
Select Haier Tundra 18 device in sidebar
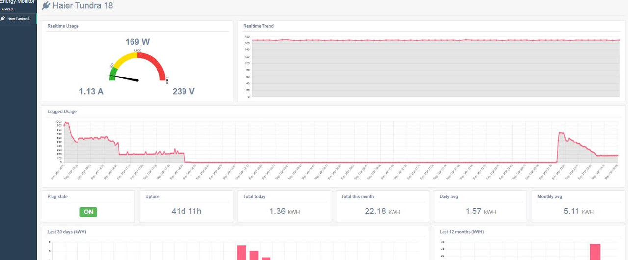click(18, 19)
